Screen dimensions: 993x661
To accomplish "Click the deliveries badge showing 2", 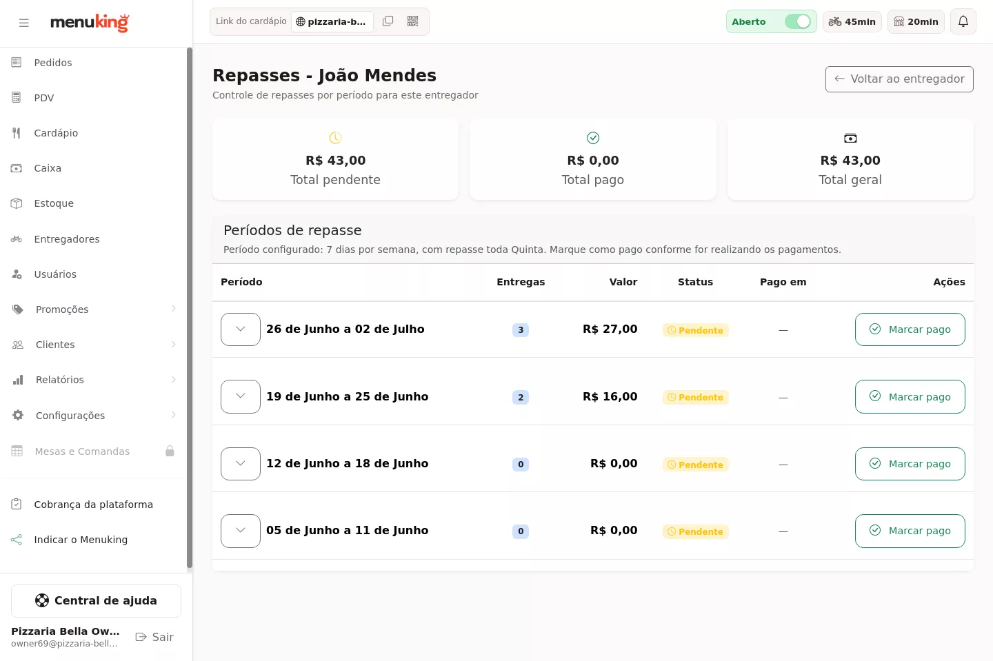I will (521, 397).
